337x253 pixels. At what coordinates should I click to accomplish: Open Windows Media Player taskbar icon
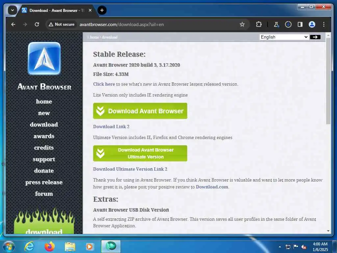click(x=90, y=246)
